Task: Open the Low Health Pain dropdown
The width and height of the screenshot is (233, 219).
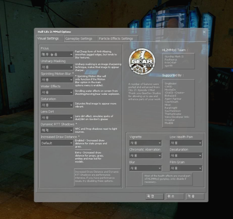Action: [186, 143]
